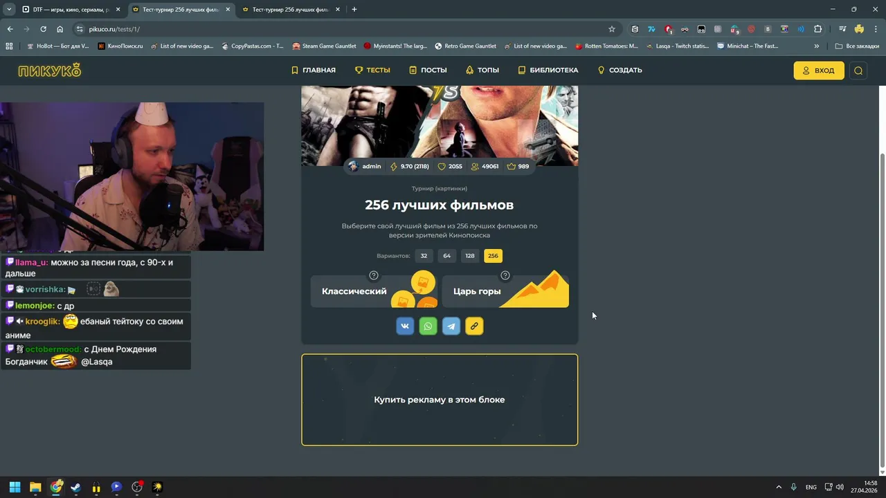The width and height of the screenshot is (886, 498).
Task: Go back in browser
Action: point(10,29)
